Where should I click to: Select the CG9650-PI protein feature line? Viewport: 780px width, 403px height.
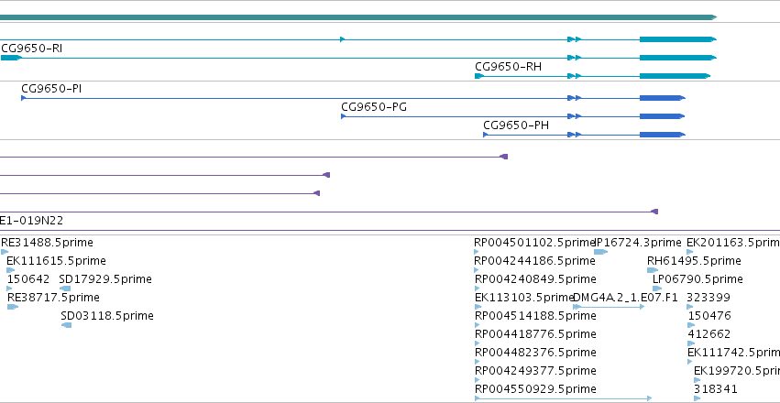click(x=353, y=98)
